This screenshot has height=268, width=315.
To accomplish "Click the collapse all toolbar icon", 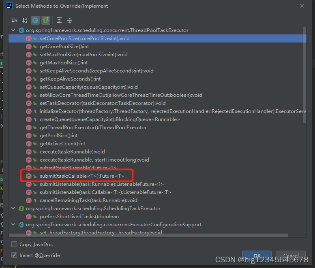I will (70, 20).
